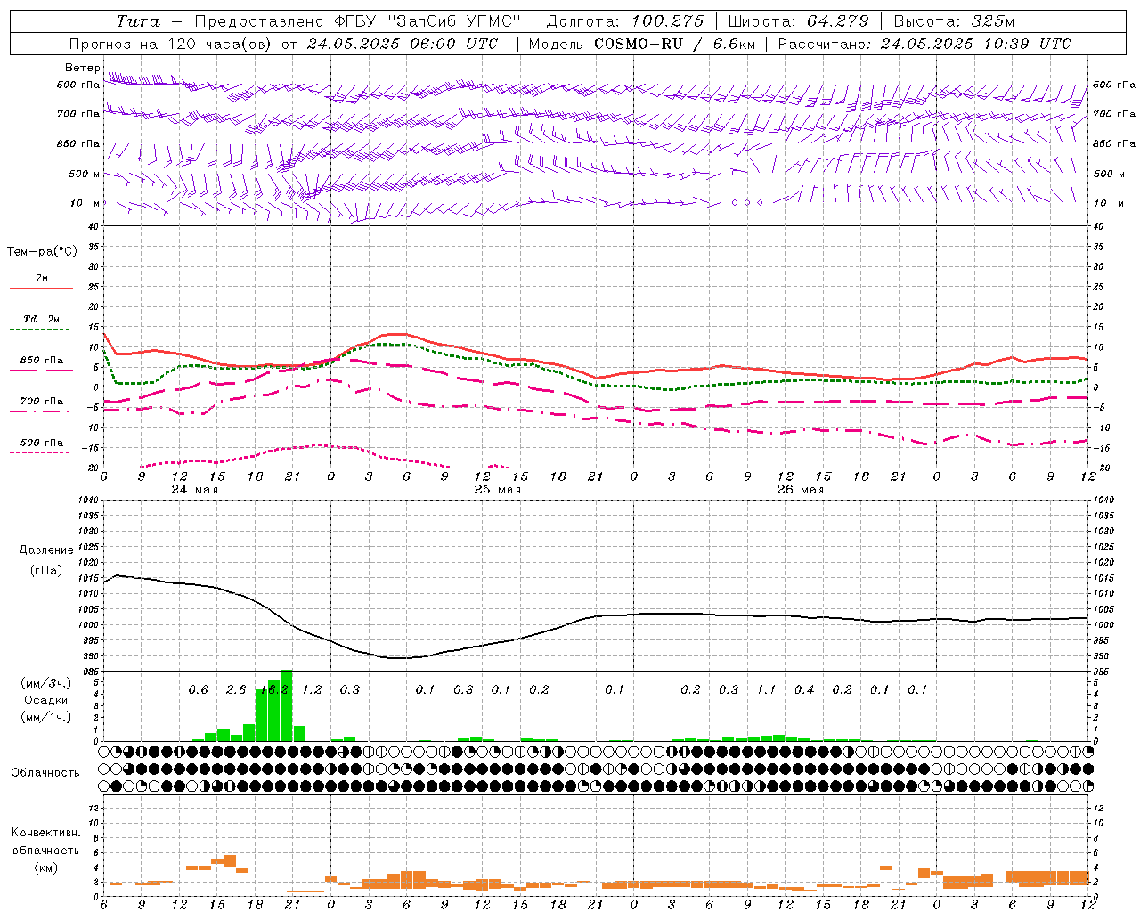Click the "Облачность" cloudiness row label

point(45,772)
